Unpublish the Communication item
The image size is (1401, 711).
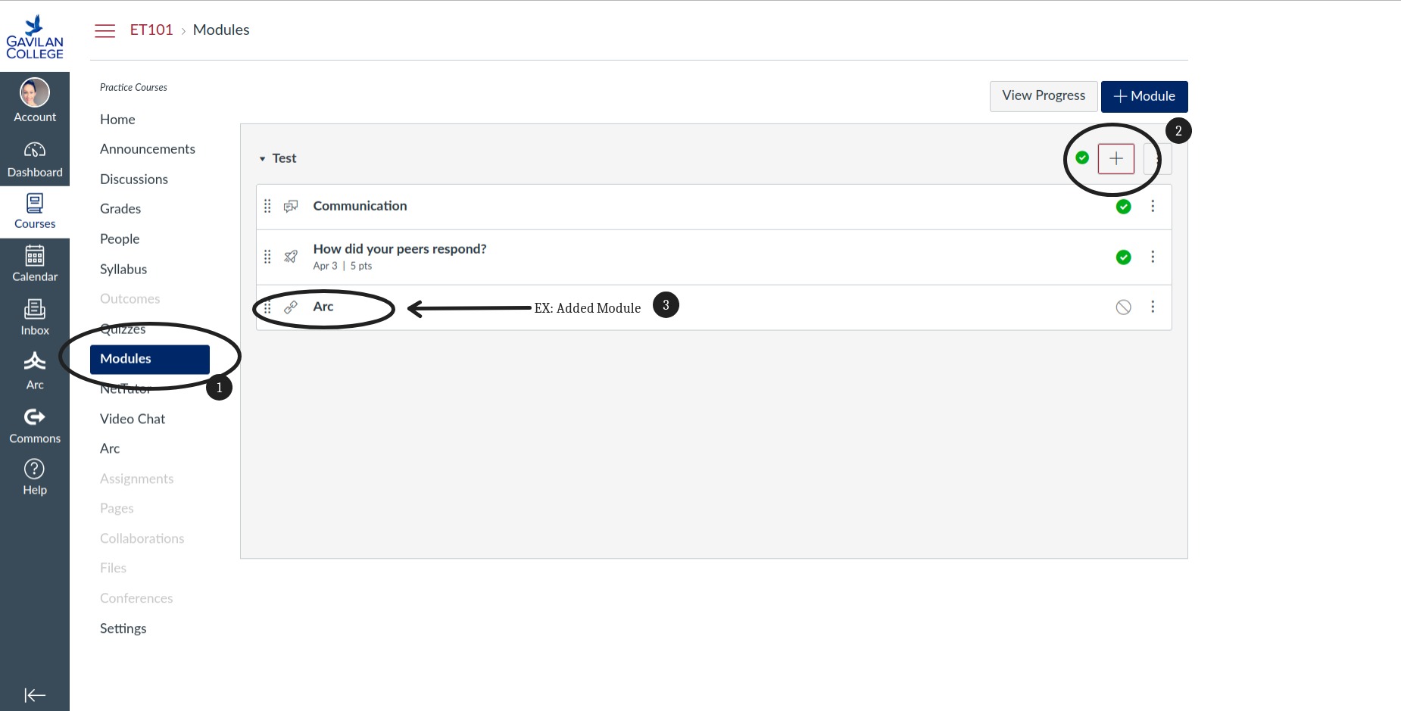1123,207
